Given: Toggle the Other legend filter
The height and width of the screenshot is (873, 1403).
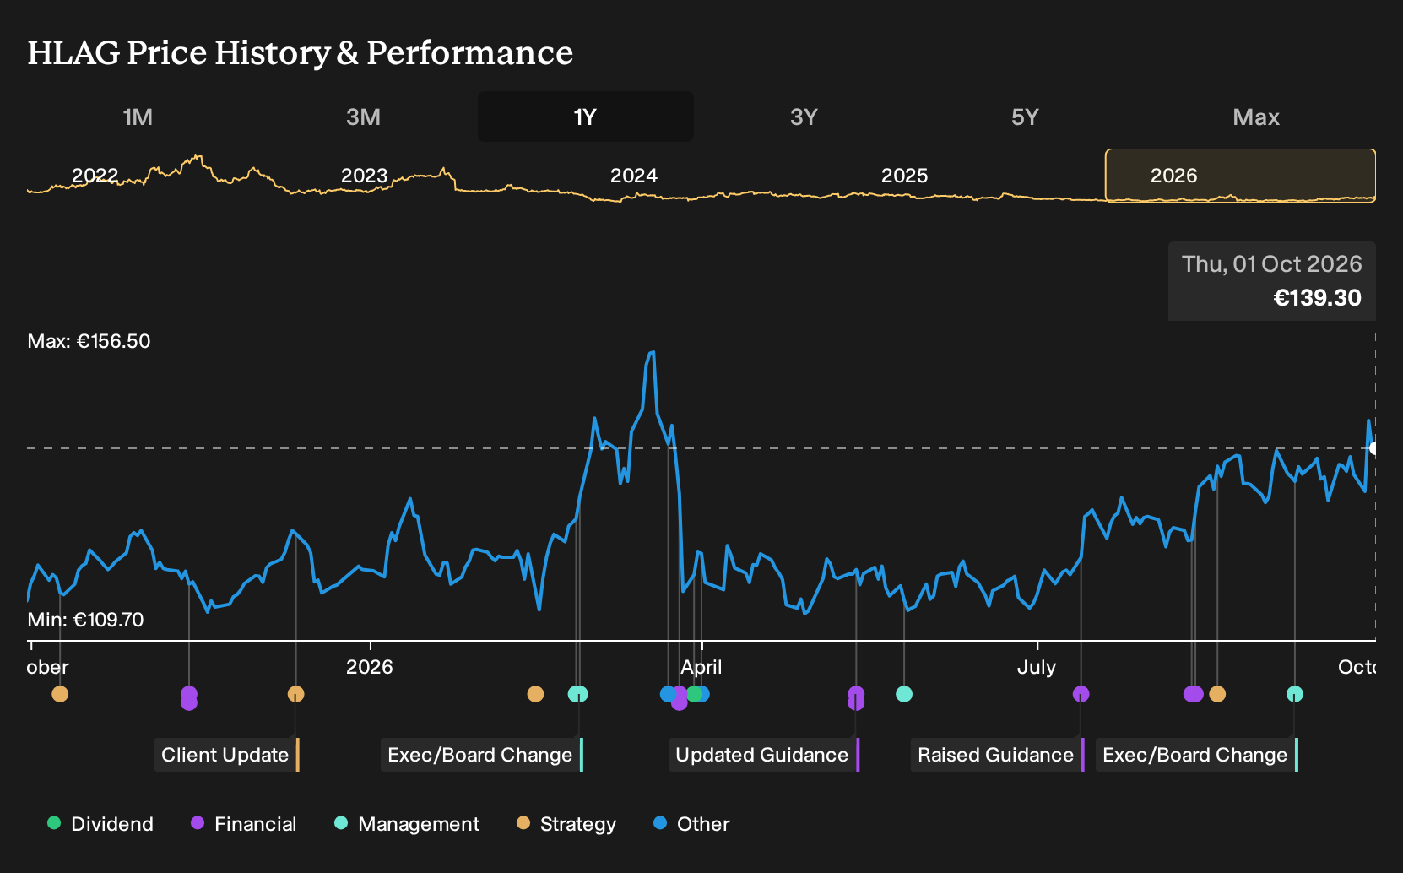Looking at the screenshot, I should (691, 824).
